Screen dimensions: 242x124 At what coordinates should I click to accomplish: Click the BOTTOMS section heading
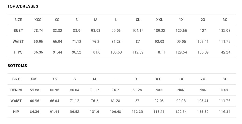click(x=17, y=66)
